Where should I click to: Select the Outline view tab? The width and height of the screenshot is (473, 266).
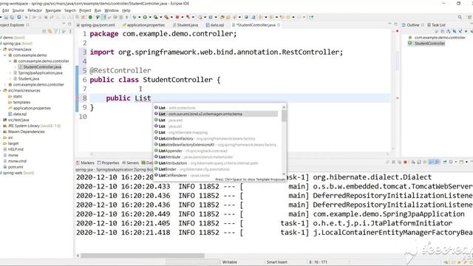tap(412, 25)
